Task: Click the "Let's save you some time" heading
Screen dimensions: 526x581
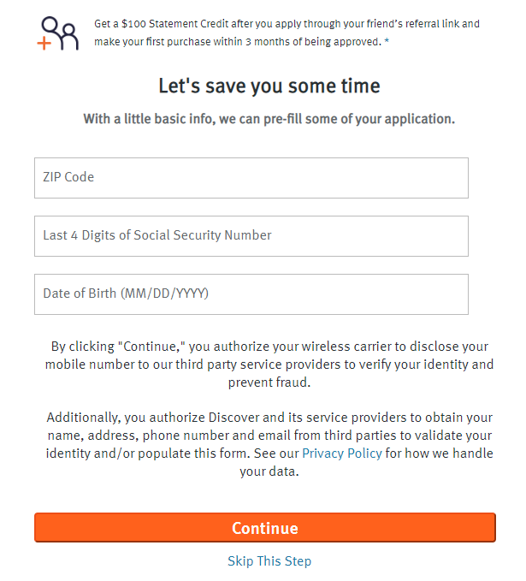Action: [269, 86]
